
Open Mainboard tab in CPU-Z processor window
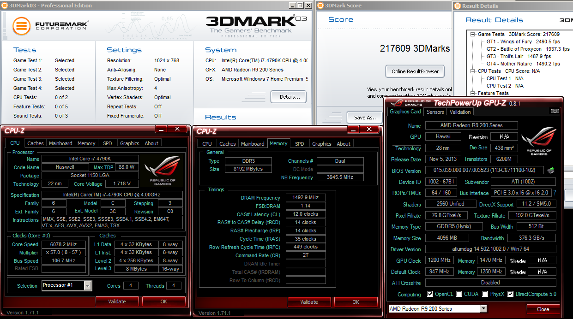tap(60, 143)
